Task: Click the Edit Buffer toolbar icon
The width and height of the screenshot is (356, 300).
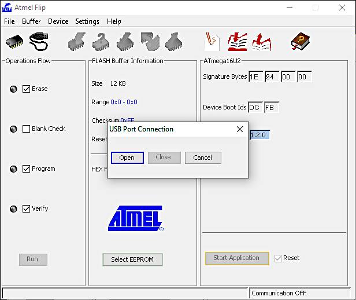Action: (x=212, y=41)
